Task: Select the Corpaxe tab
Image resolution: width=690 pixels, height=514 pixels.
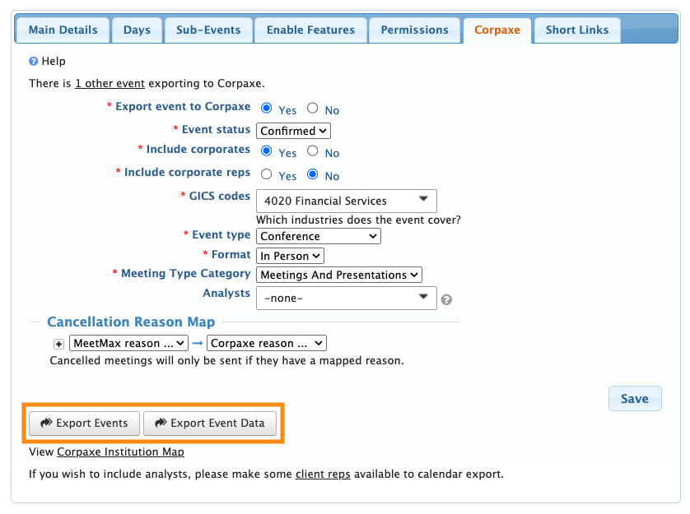Action: pyautogui.click(x=497, y=30)
